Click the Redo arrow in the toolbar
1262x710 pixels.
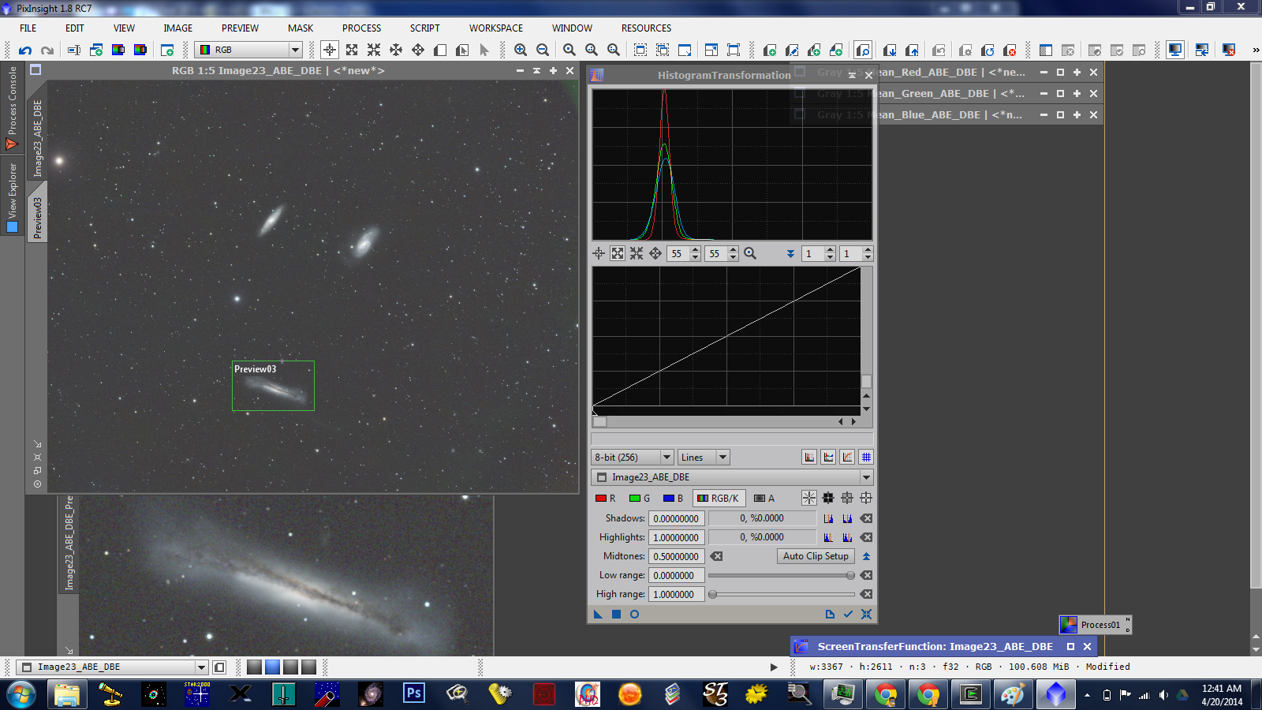pos(47,50)
